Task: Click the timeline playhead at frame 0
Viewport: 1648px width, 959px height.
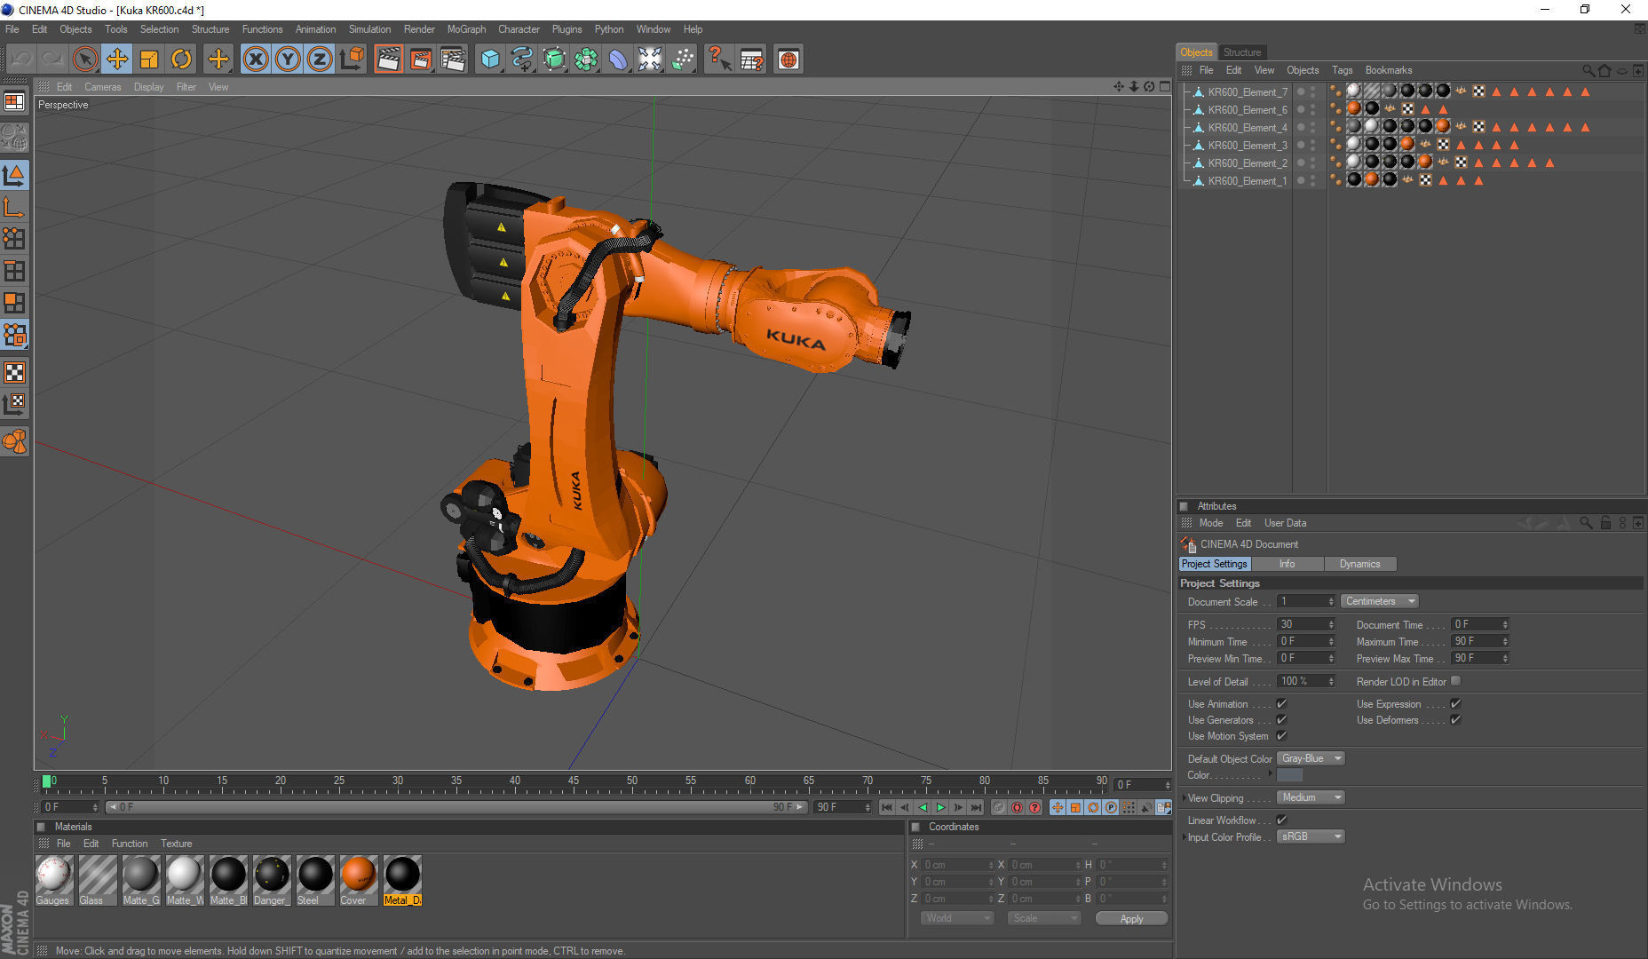Action: point(47,781)
